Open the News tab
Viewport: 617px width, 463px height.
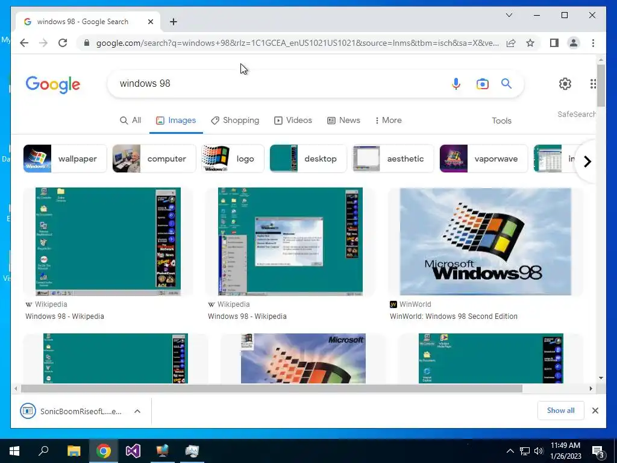pyautogui.click(x=343, y=121)
